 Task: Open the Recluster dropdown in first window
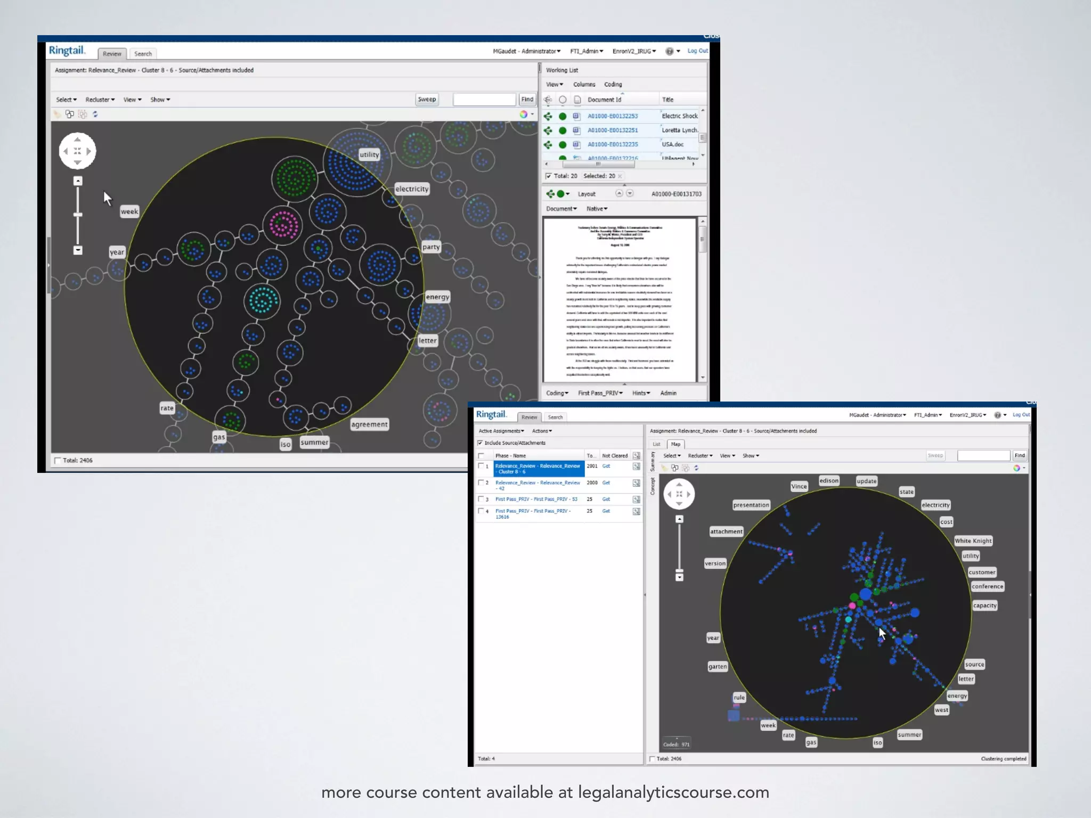[x=100, y=100]
